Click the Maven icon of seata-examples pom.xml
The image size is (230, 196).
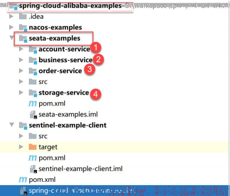point(33,103)
